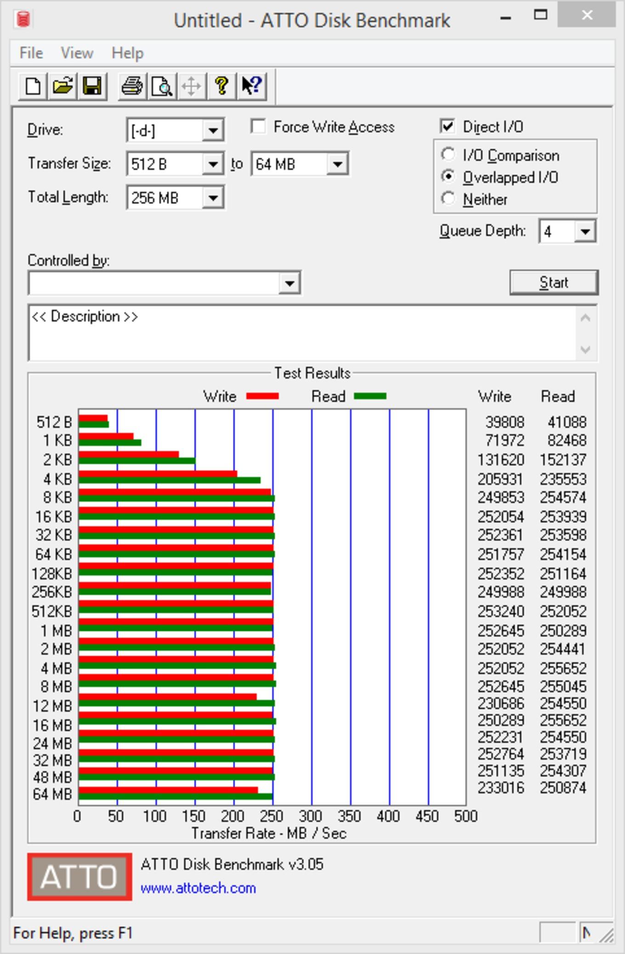
Task: Activate the context help pointer icon
Action: pyautogui.click(x=251, y=86)
